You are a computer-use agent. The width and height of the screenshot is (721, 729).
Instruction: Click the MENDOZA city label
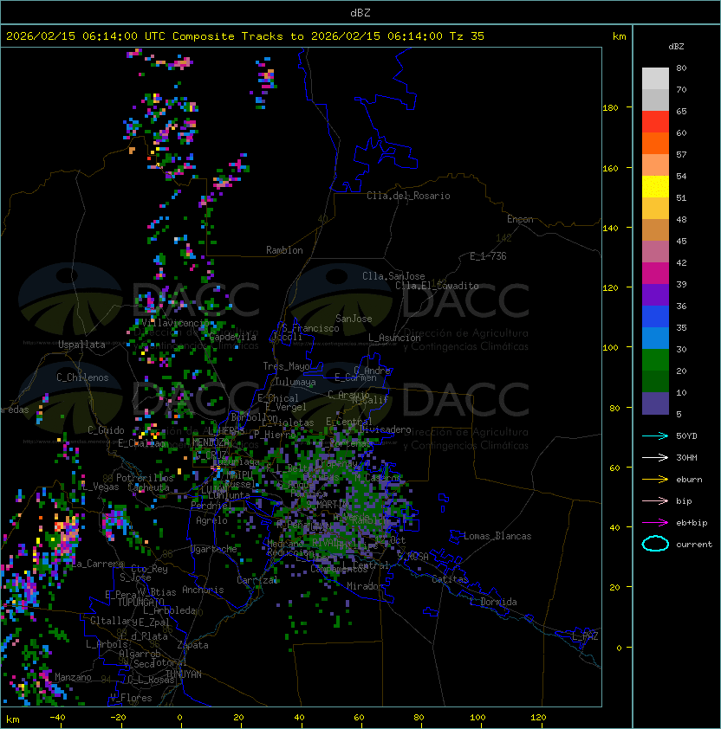pyautogui.click(x=211, y=442)
